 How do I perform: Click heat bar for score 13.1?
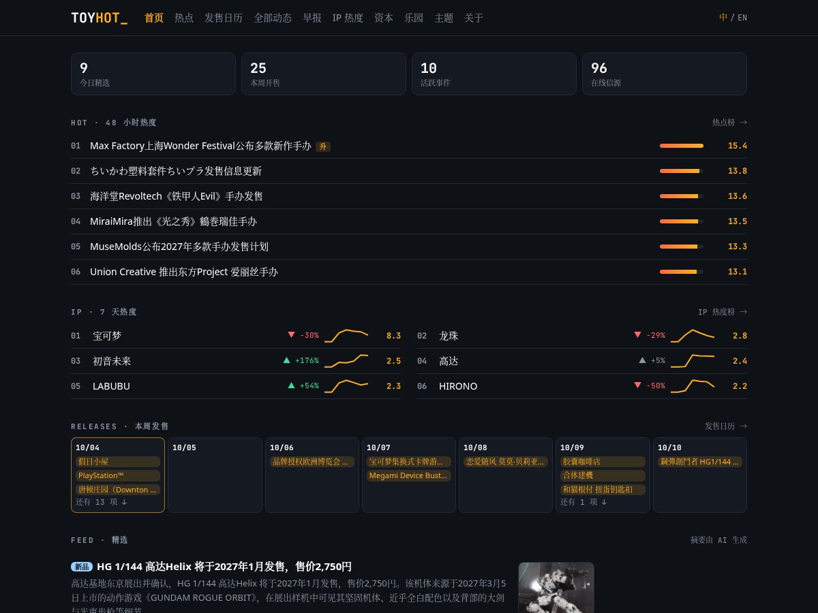[682, 272]
